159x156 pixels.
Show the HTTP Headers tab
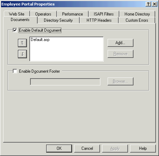[x=99, y=20]
